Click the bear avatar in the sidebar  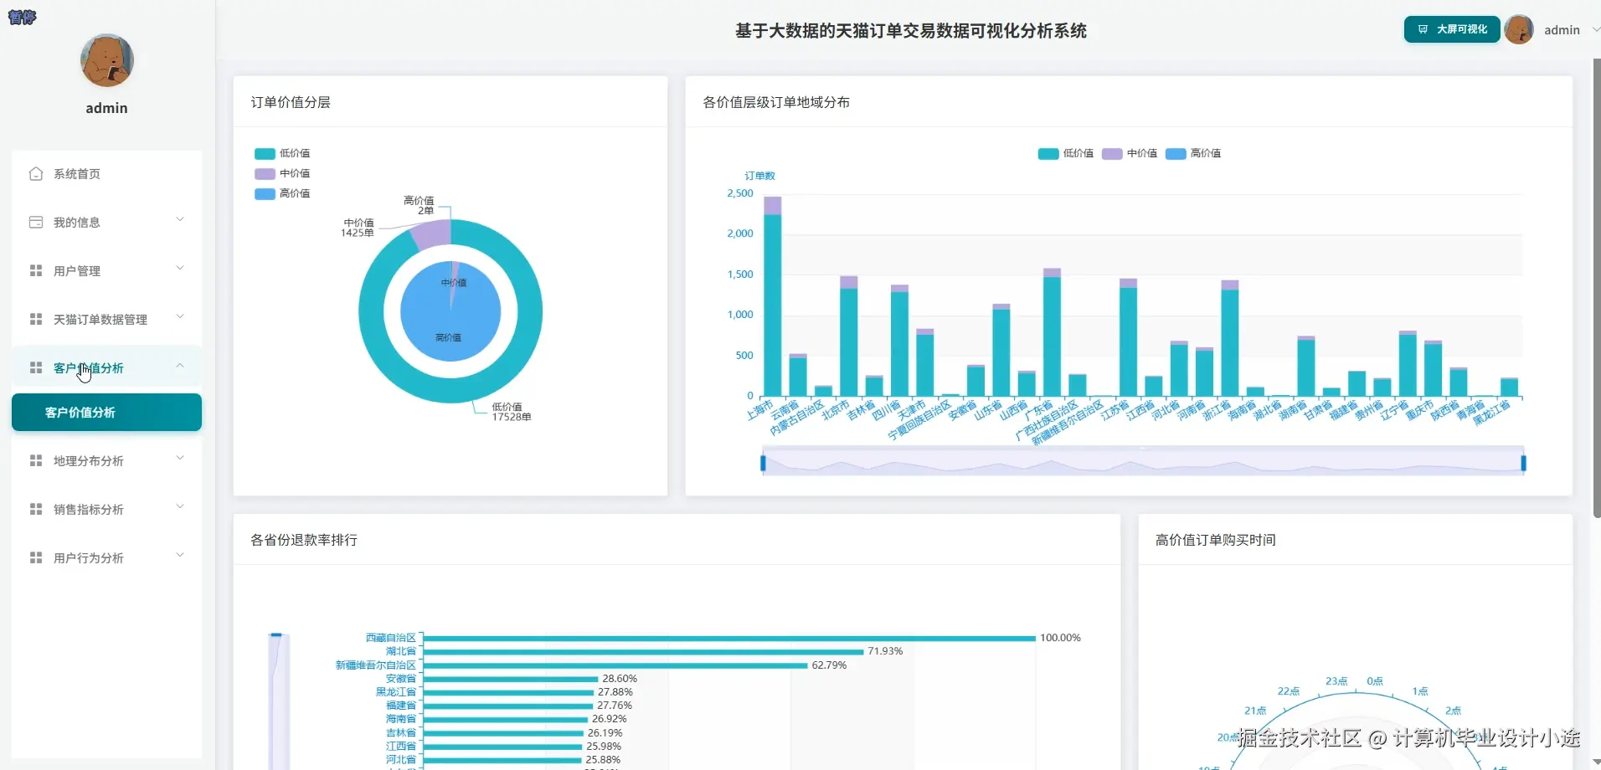tap(107, 60)
